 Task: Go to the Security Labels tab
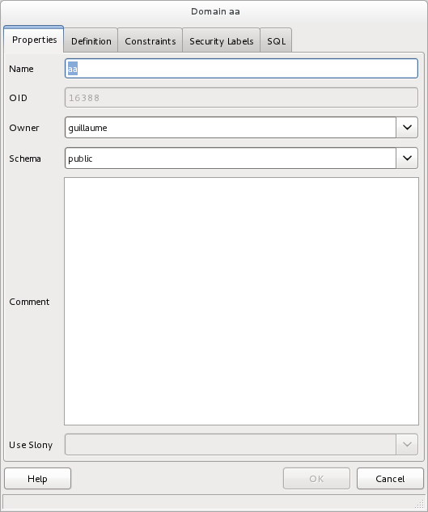point(221,40)
